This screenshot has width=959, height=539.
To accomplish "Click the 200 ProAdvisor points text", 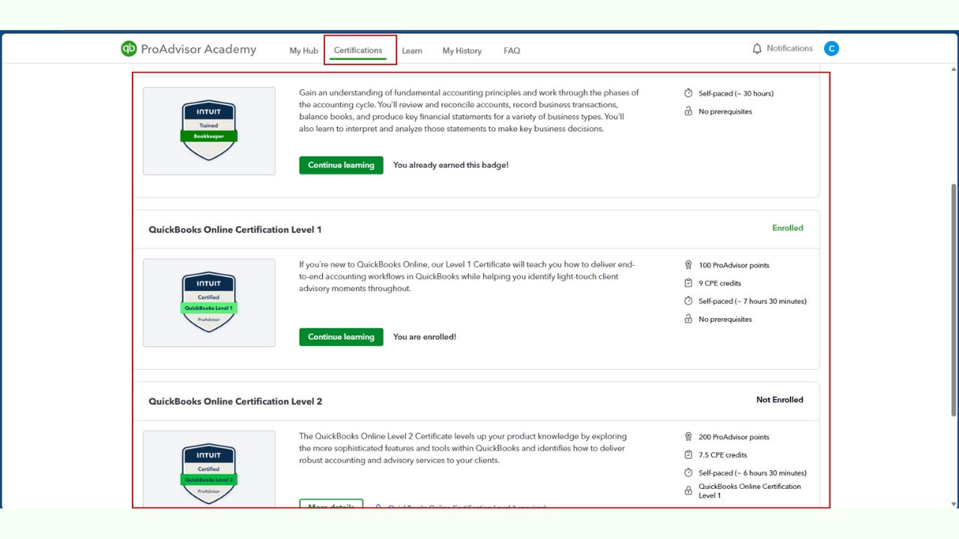I will (x=734, y=437).
